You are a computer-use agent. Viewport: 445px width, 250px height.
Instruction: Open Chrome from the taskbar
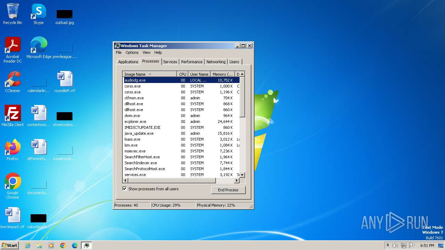pyautogui.click(x=63, y=245)
